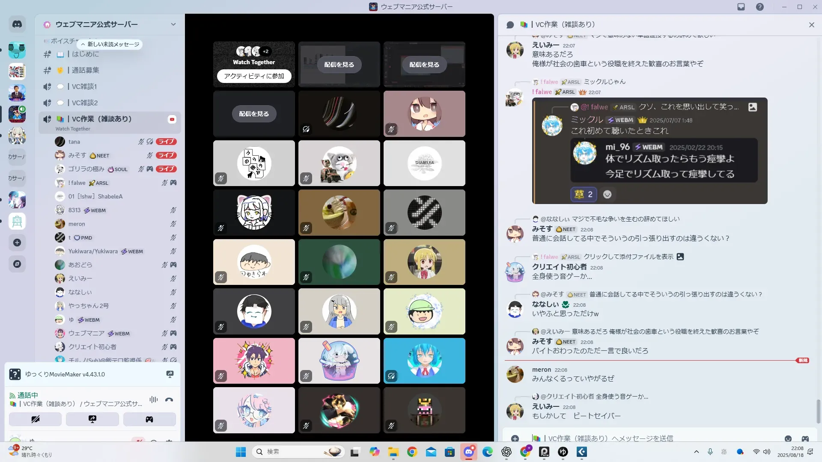Start an activity with the gamepad button
This screenshot has width=822, height=462.
[149, 419]
